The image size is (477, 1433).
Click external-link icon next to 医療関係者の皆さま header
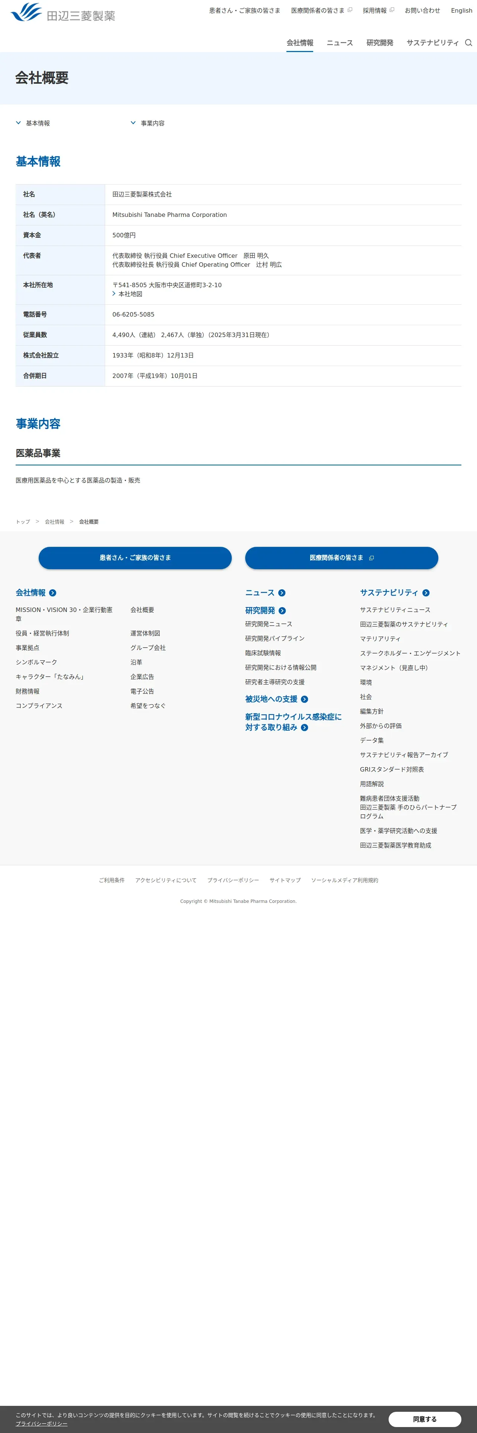pos(350,10)
